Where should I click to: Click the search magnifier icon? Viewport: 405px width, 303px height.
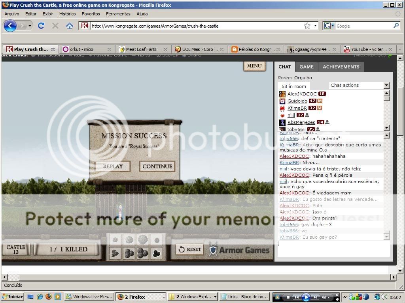click(396, 26)
